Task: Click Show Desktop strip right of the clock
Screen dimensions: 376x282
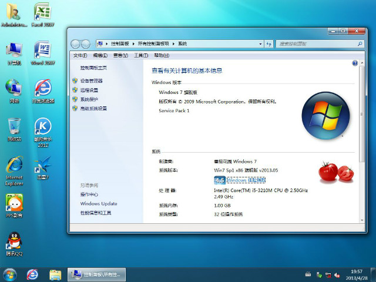Action: click(374, 275)
